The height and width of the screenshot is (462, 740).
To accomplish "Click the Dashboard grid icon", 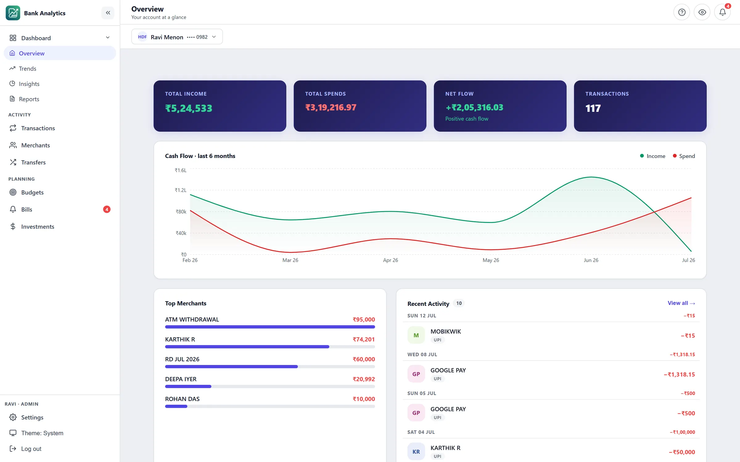I will point(13,38).
